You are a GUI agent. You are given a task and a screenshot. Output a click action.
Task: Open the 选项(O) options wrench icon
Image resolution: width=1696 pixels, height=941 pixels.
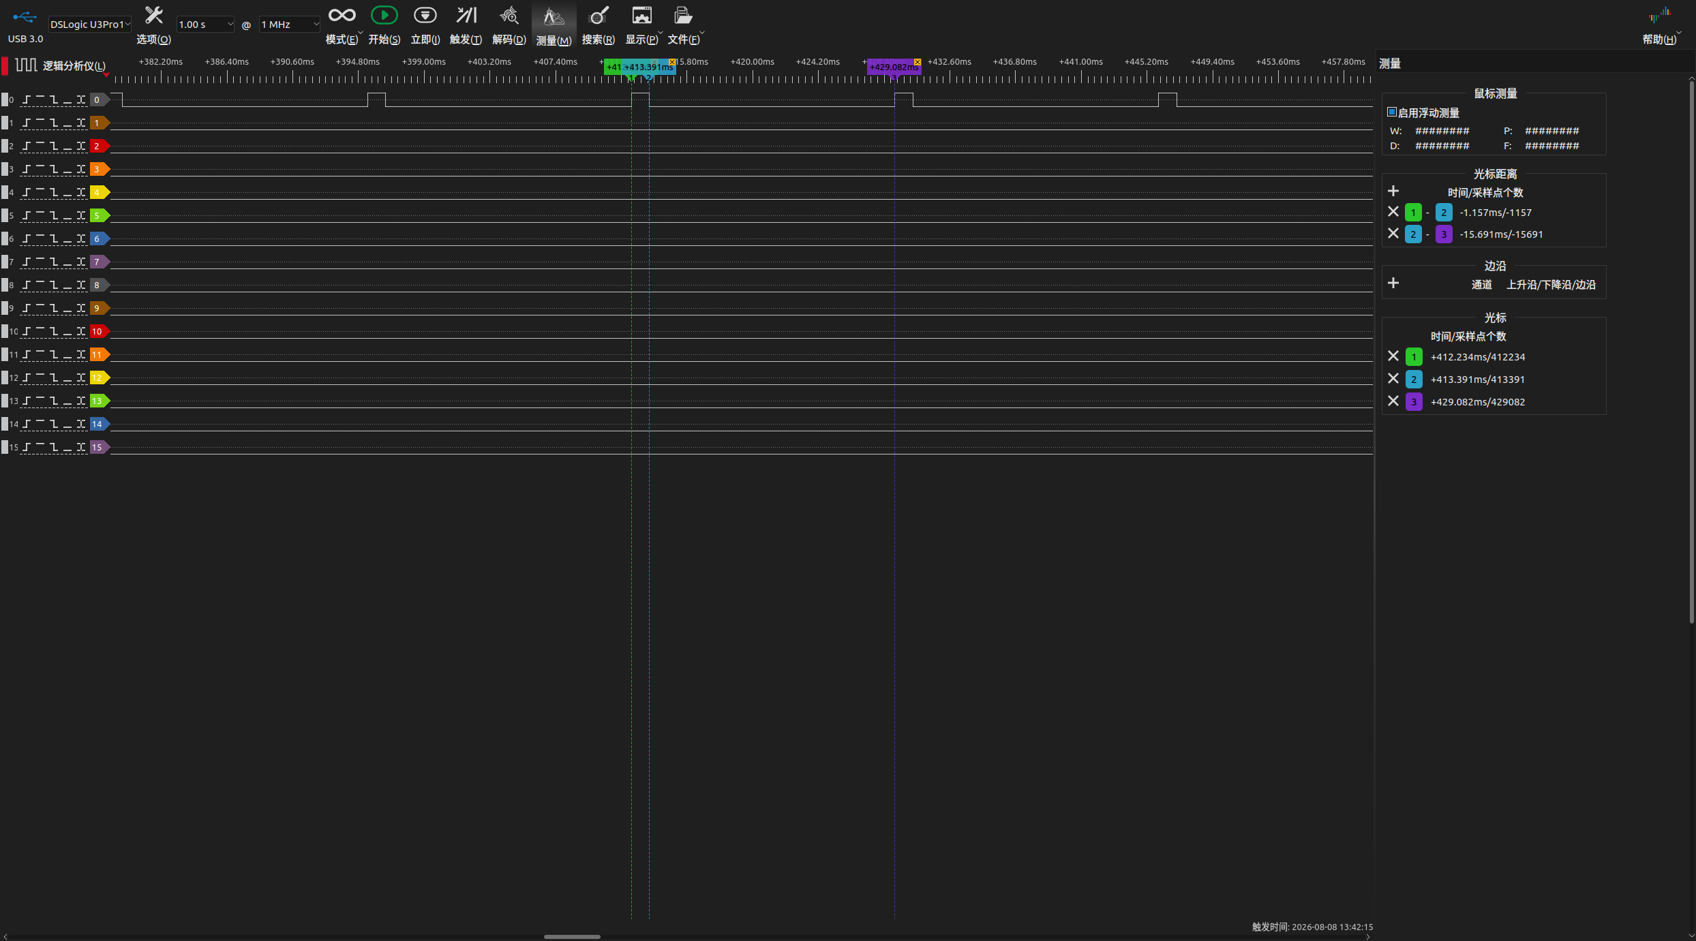[153, 16]
